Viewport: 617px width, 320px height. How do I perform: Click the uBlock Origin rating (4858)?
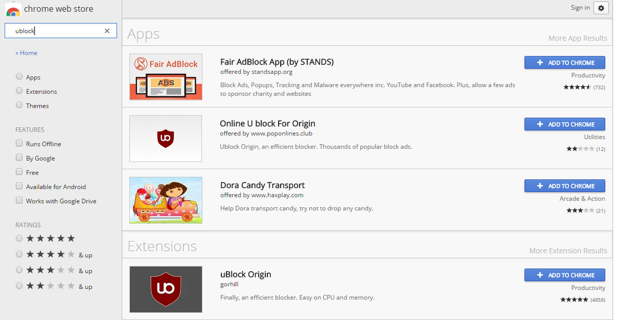tap(583, 299)
